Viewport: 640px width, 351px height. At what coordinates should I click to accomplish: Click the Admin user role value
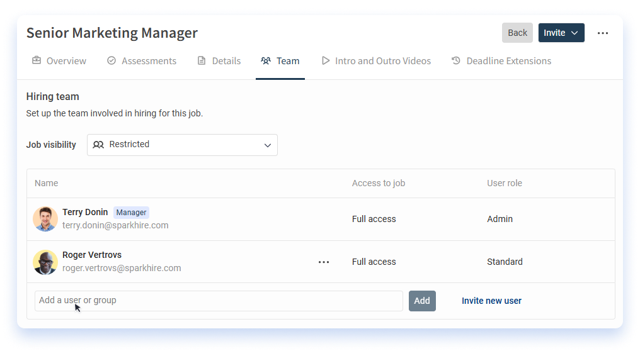tap(500, 219)
